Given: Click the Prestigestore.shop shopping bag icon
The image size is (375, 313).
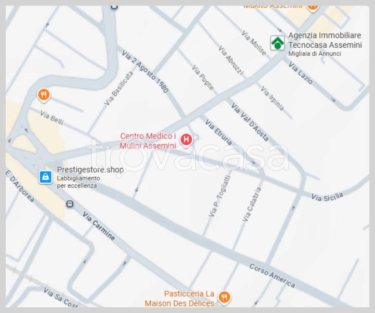Looking at the screenshot, I should click(45, 177).
